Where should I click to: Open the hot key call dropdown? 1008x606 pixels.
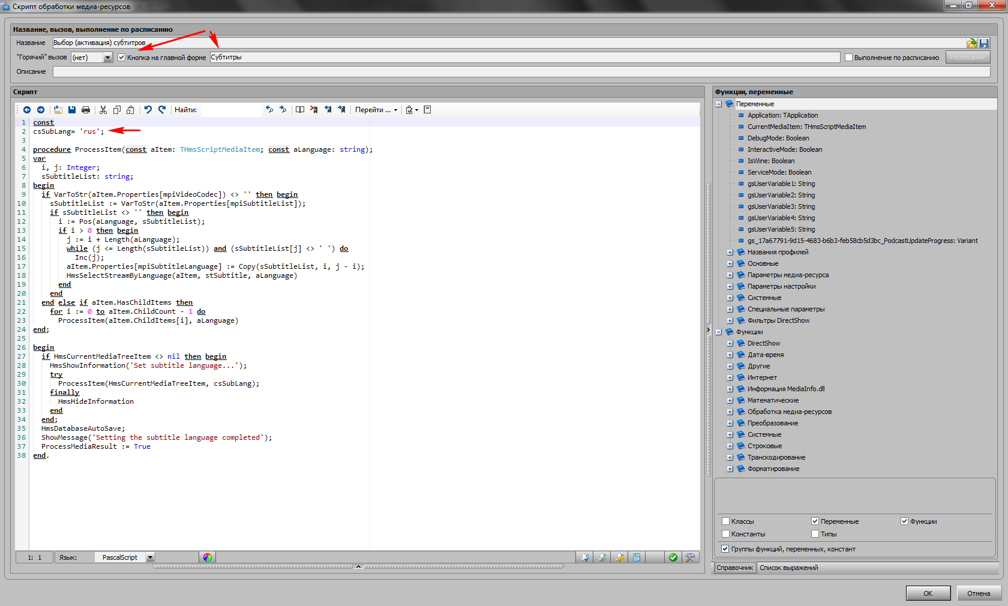pyautogui.click(x=108, y=58)
